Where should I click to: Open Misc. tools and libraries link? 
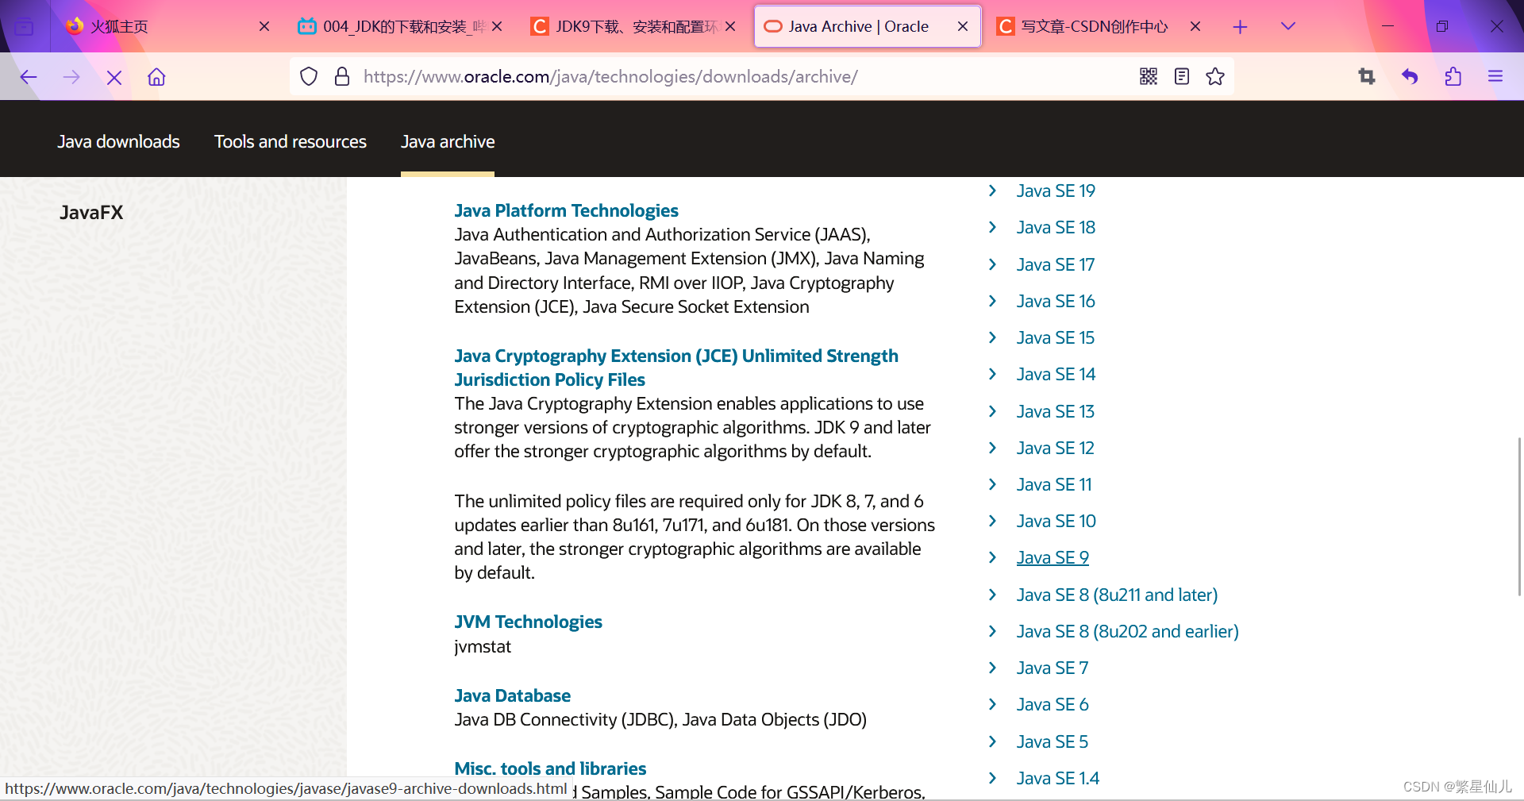click(550, 768)
